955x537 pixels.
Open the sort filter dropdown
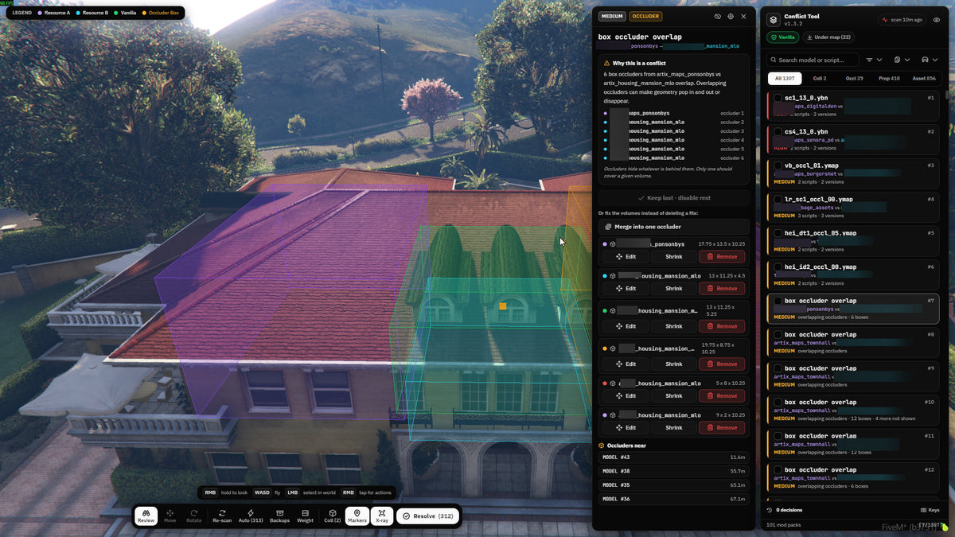(x=874, y=60)
